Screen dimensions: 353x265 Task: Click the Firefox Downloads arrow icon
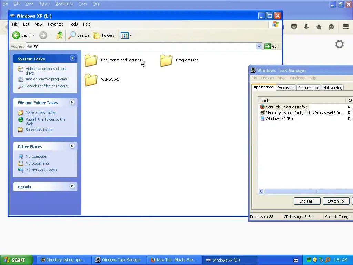coord(306,27)
